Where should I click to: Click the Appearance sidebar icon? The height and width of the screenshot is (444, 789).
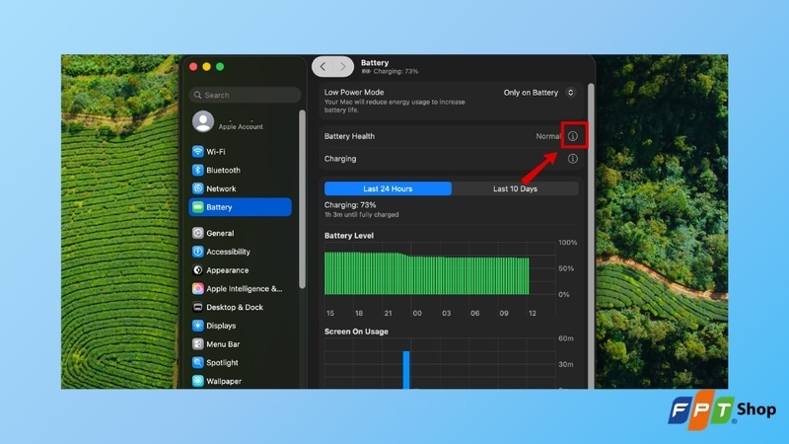click(x=198, y=270)
